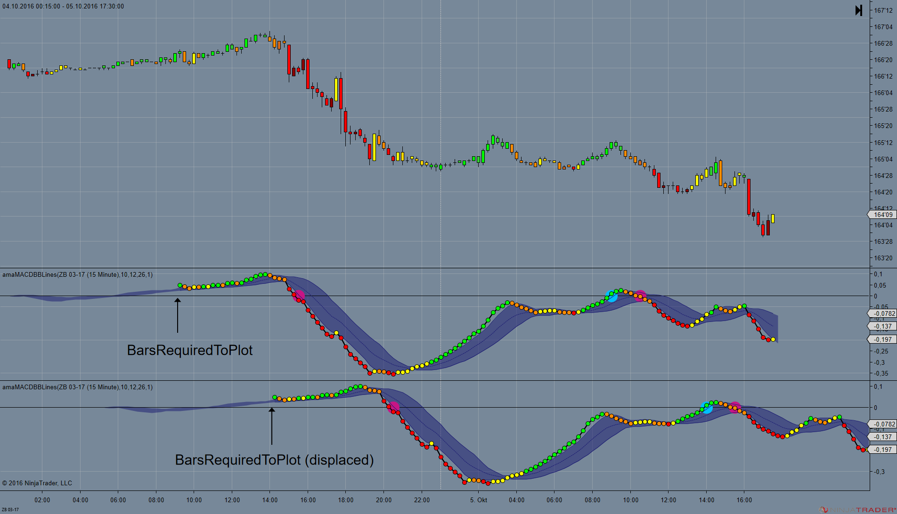Click the -0,0782 value marker in upper indicator panel
897x514 pixels.
(x=882, y=313)
